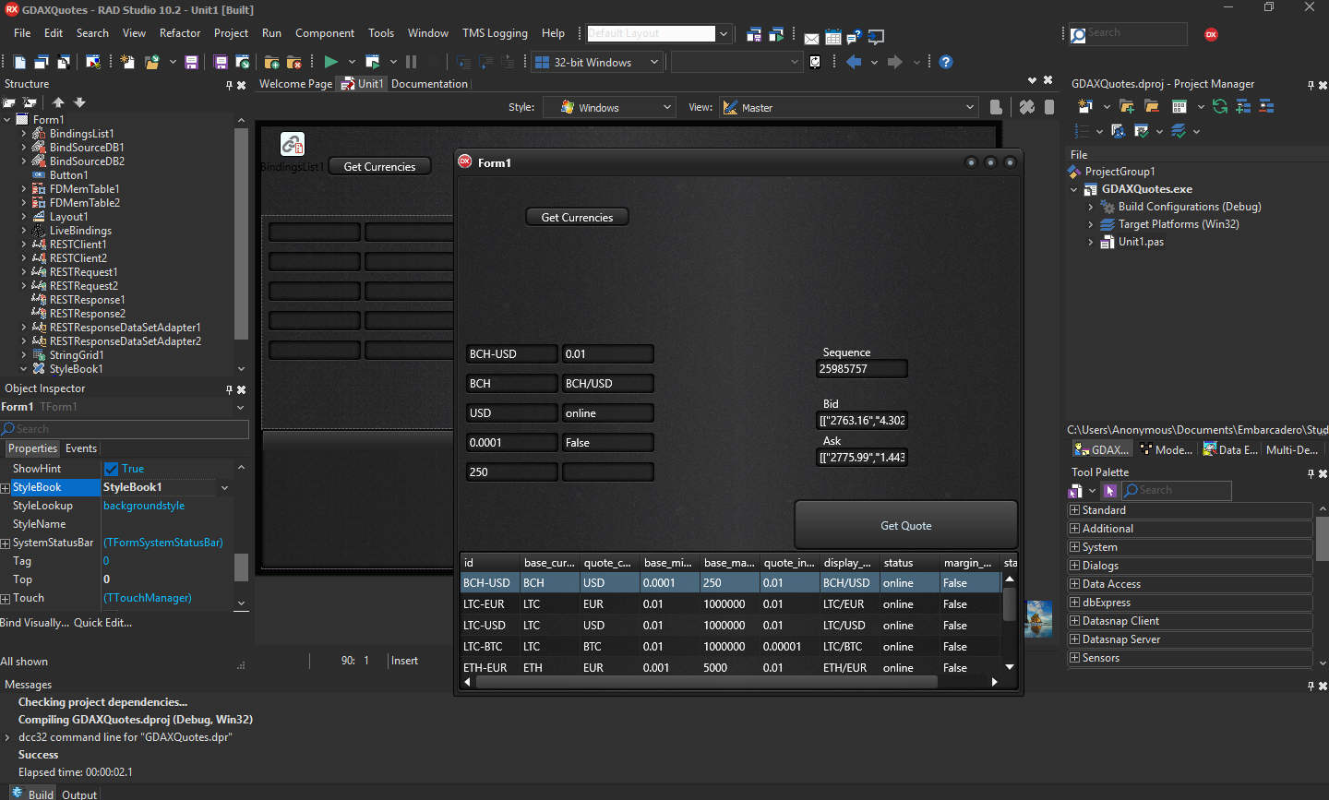
Task: Click BindingsList1 component icon on designer
Action: (x=293, y=144)
